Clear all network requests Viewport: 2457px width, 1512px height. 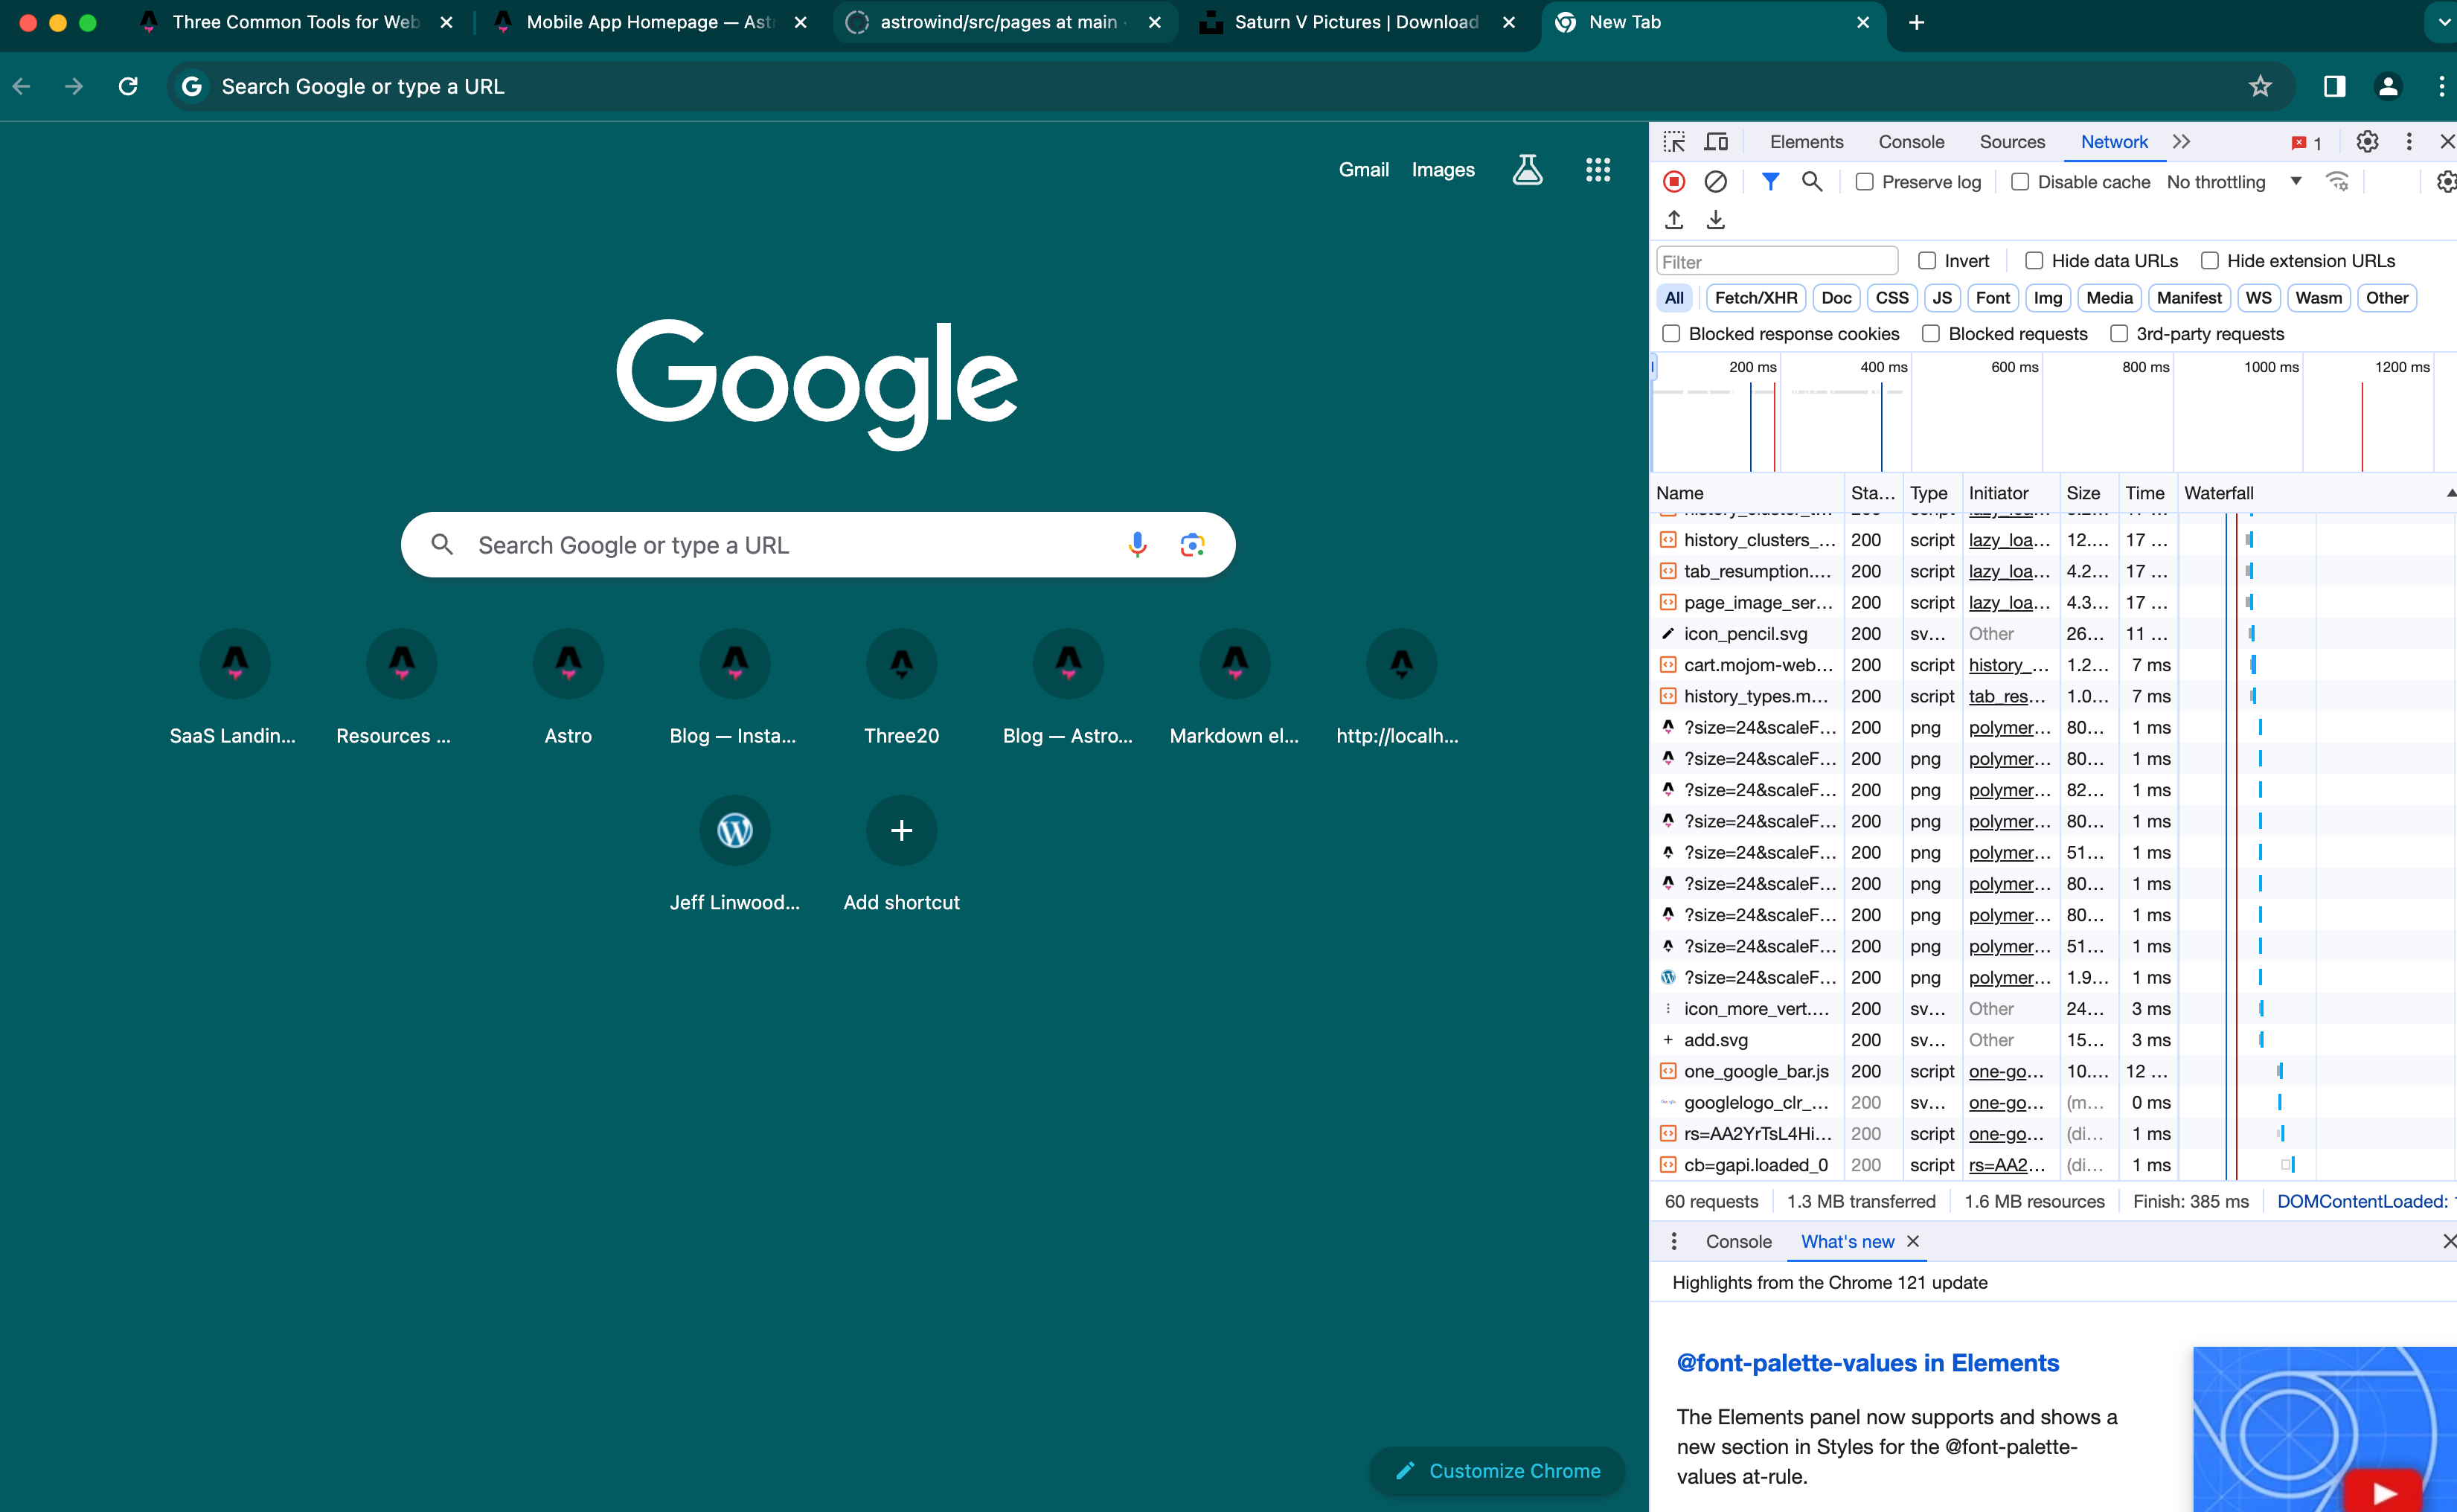coord(1716,182)
